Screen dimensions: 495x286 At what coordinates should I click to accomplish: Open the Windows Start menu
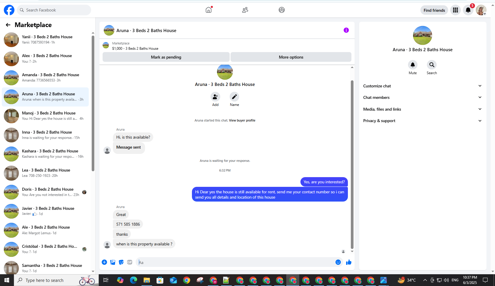[7, 280]
